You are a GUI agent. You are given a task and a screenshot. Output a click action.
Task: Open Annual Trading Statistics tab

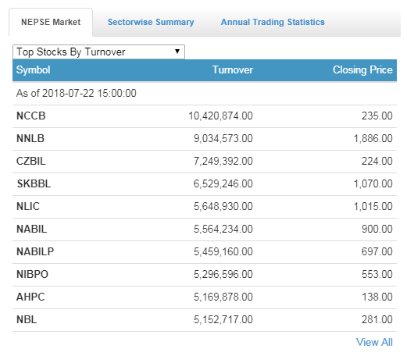273,22
